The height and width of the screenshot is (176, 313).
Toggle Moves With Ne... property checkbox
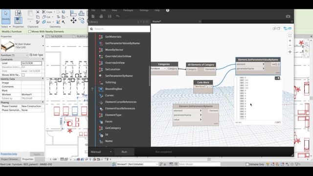[x=23, y=75]
